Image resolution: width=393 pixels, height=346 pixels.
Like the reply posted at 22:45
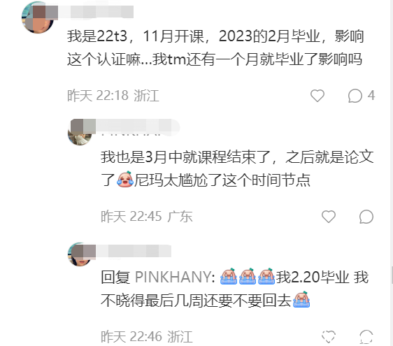click(x=329, y=217)
